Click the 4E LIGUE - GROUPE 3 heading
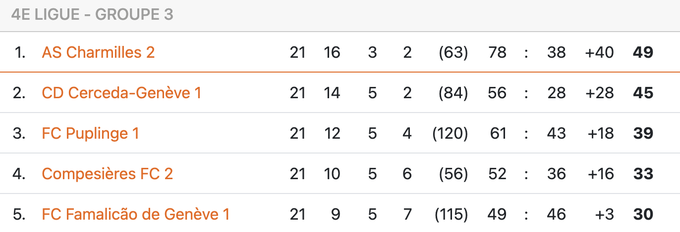Image resolution: width=680 pixels, height=232 pixels. point(92,15)
